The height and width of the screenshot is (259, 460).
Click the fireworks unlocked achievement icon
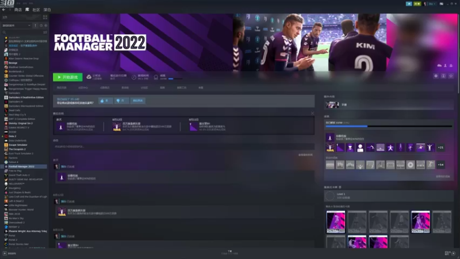[330, 147]
